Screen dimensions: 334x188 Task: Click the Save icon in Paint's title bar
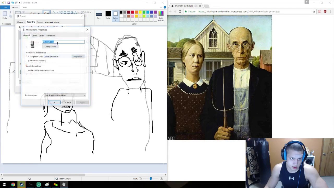tap(8, 3)
